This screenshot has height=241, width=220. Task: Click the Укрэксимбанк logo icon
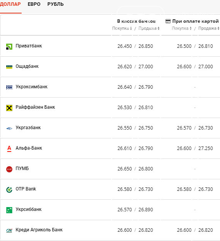pyautogui.click(x=9, y=88)
